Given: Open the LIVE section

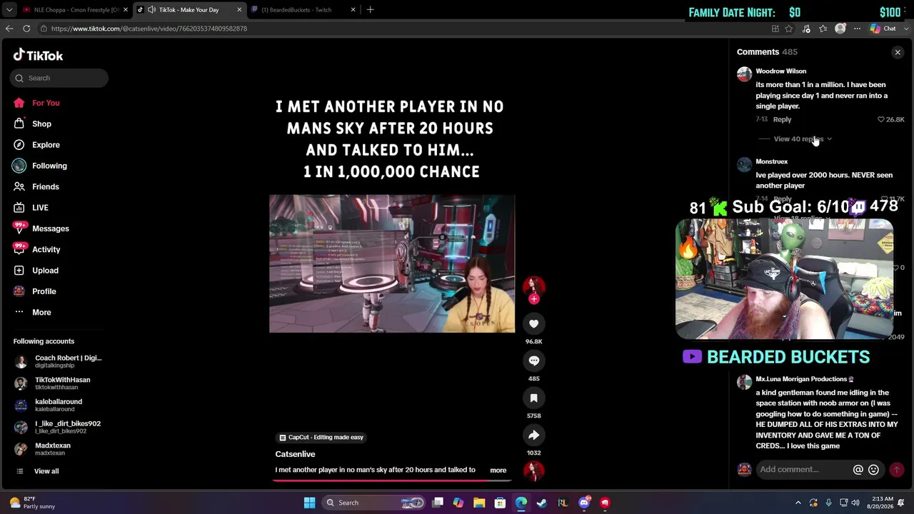Looking at the screenshot, I should tap(40, 208).
